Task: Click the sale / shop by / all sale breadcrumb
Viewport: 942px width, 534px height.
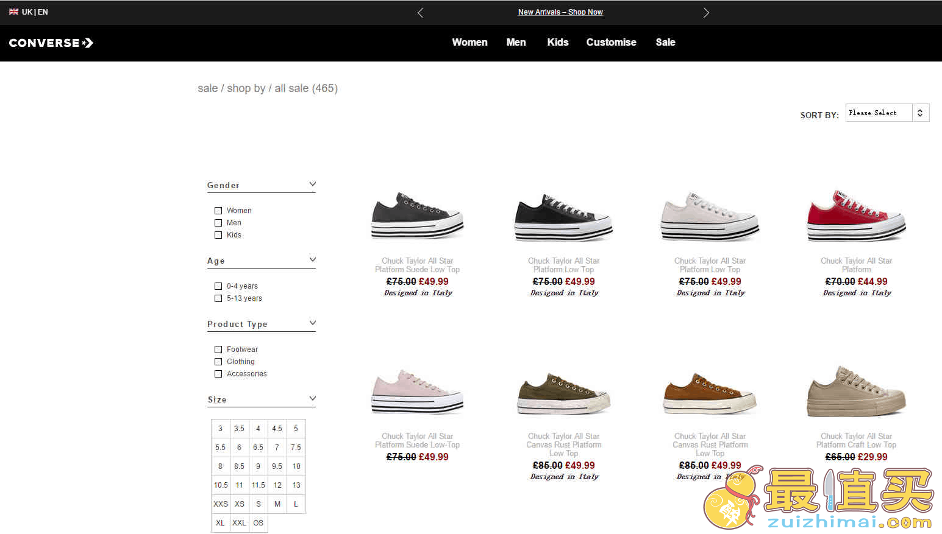Action: (268, 88)
